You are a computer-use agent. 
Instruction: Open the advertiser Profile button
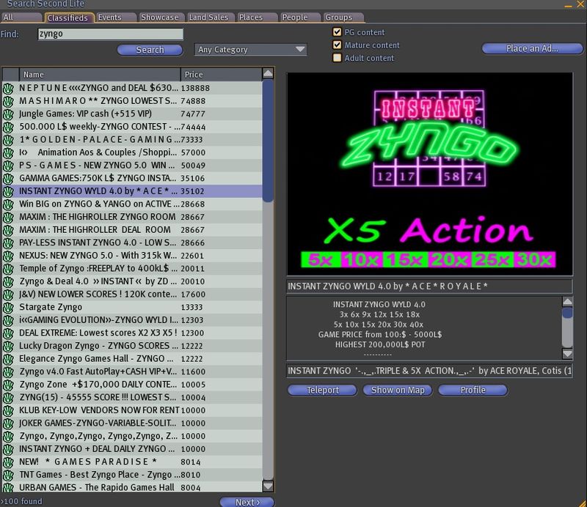(473, 390)
